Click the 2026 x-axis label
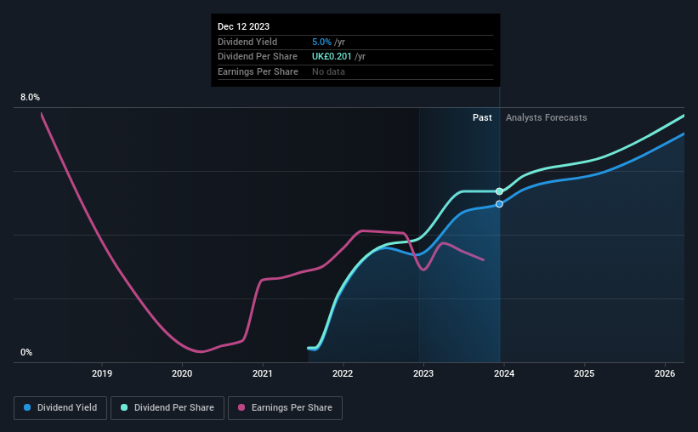Screen dimensions: 698x432 coord(665,373)
